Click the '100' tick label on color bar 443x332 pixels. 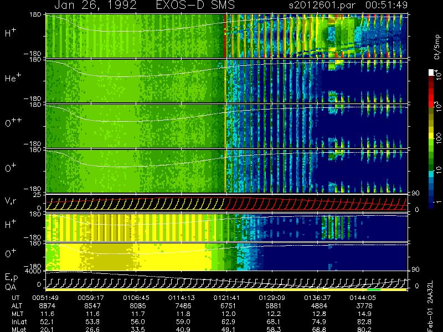(x=439, y=138)
